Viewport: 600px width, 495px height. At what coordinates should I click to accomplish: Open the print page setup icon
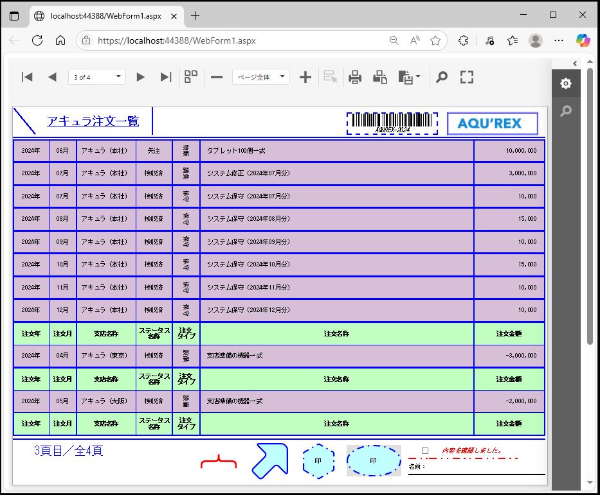(x=380, y=77)
